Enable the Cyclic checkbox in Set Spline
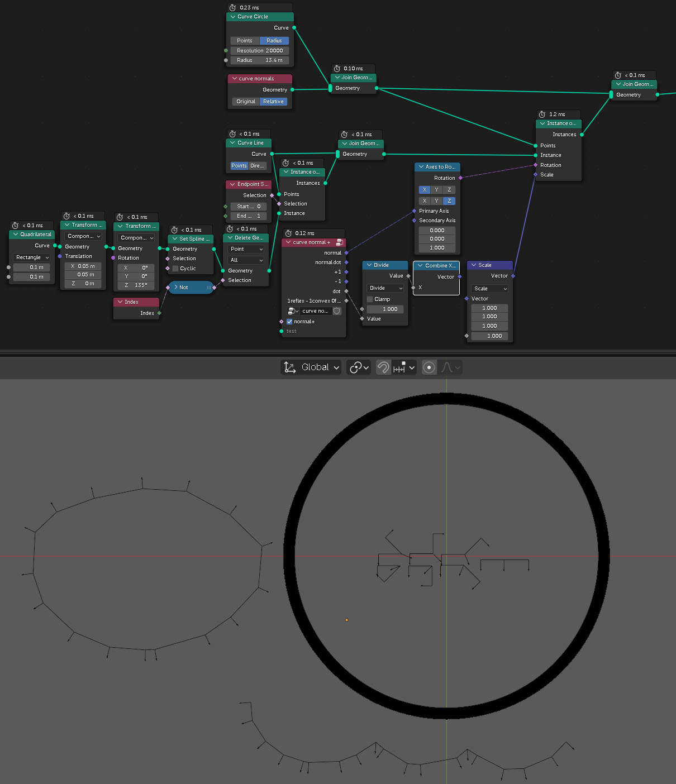This screenshot has height=784, width=676. (x=175, y=269)
